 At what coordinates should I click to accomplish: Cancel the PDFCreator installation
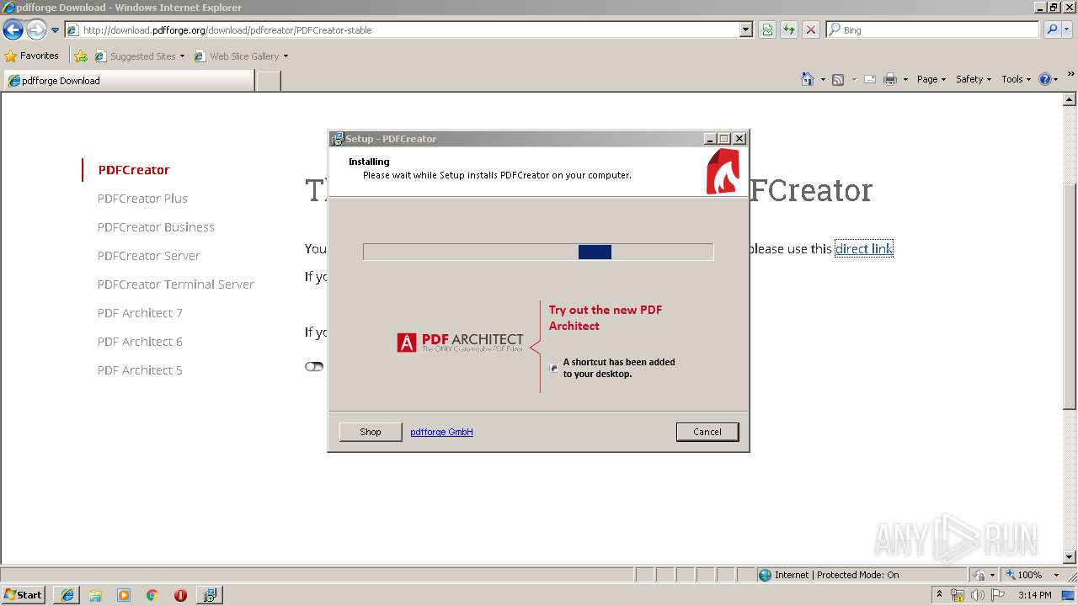[707, 432]
